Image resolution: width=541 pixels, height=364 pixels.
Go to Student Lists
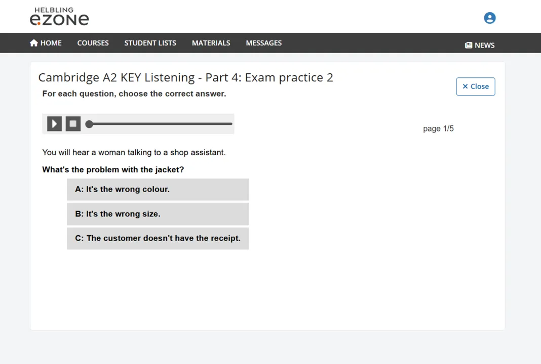click(150, 43)
